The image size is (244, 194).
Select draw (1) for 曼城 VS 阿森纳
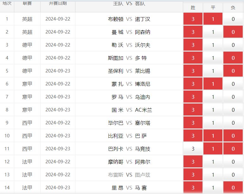[x=213, y=32]
